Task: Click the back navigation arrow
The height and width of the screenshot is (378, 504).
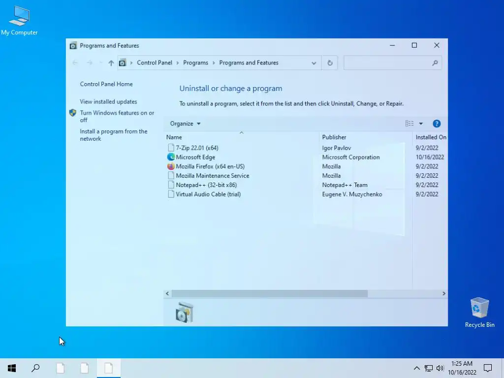Action: pyautogui.click(x=75, y=63)
